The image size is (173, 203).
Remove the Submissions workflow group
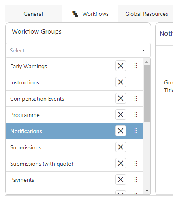pyautogui.click(x=121, y=147)
